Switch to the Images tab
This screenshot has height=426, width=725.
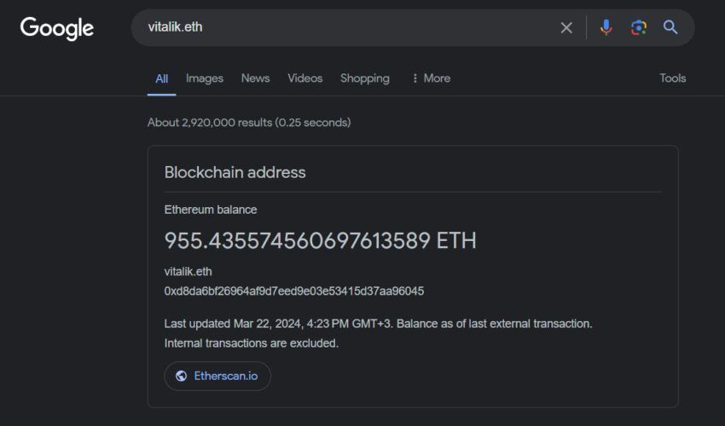(205, 78)
